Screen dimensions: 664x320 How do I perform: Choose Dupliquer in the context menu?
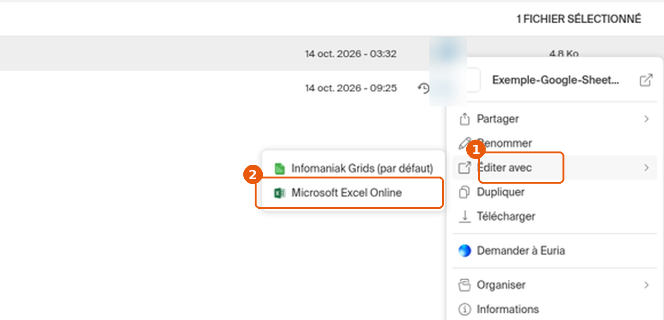554,192
